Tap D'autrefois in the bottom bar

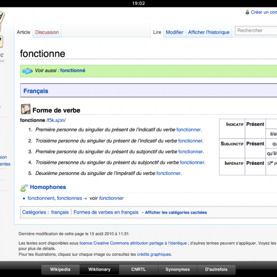point(217,269)
